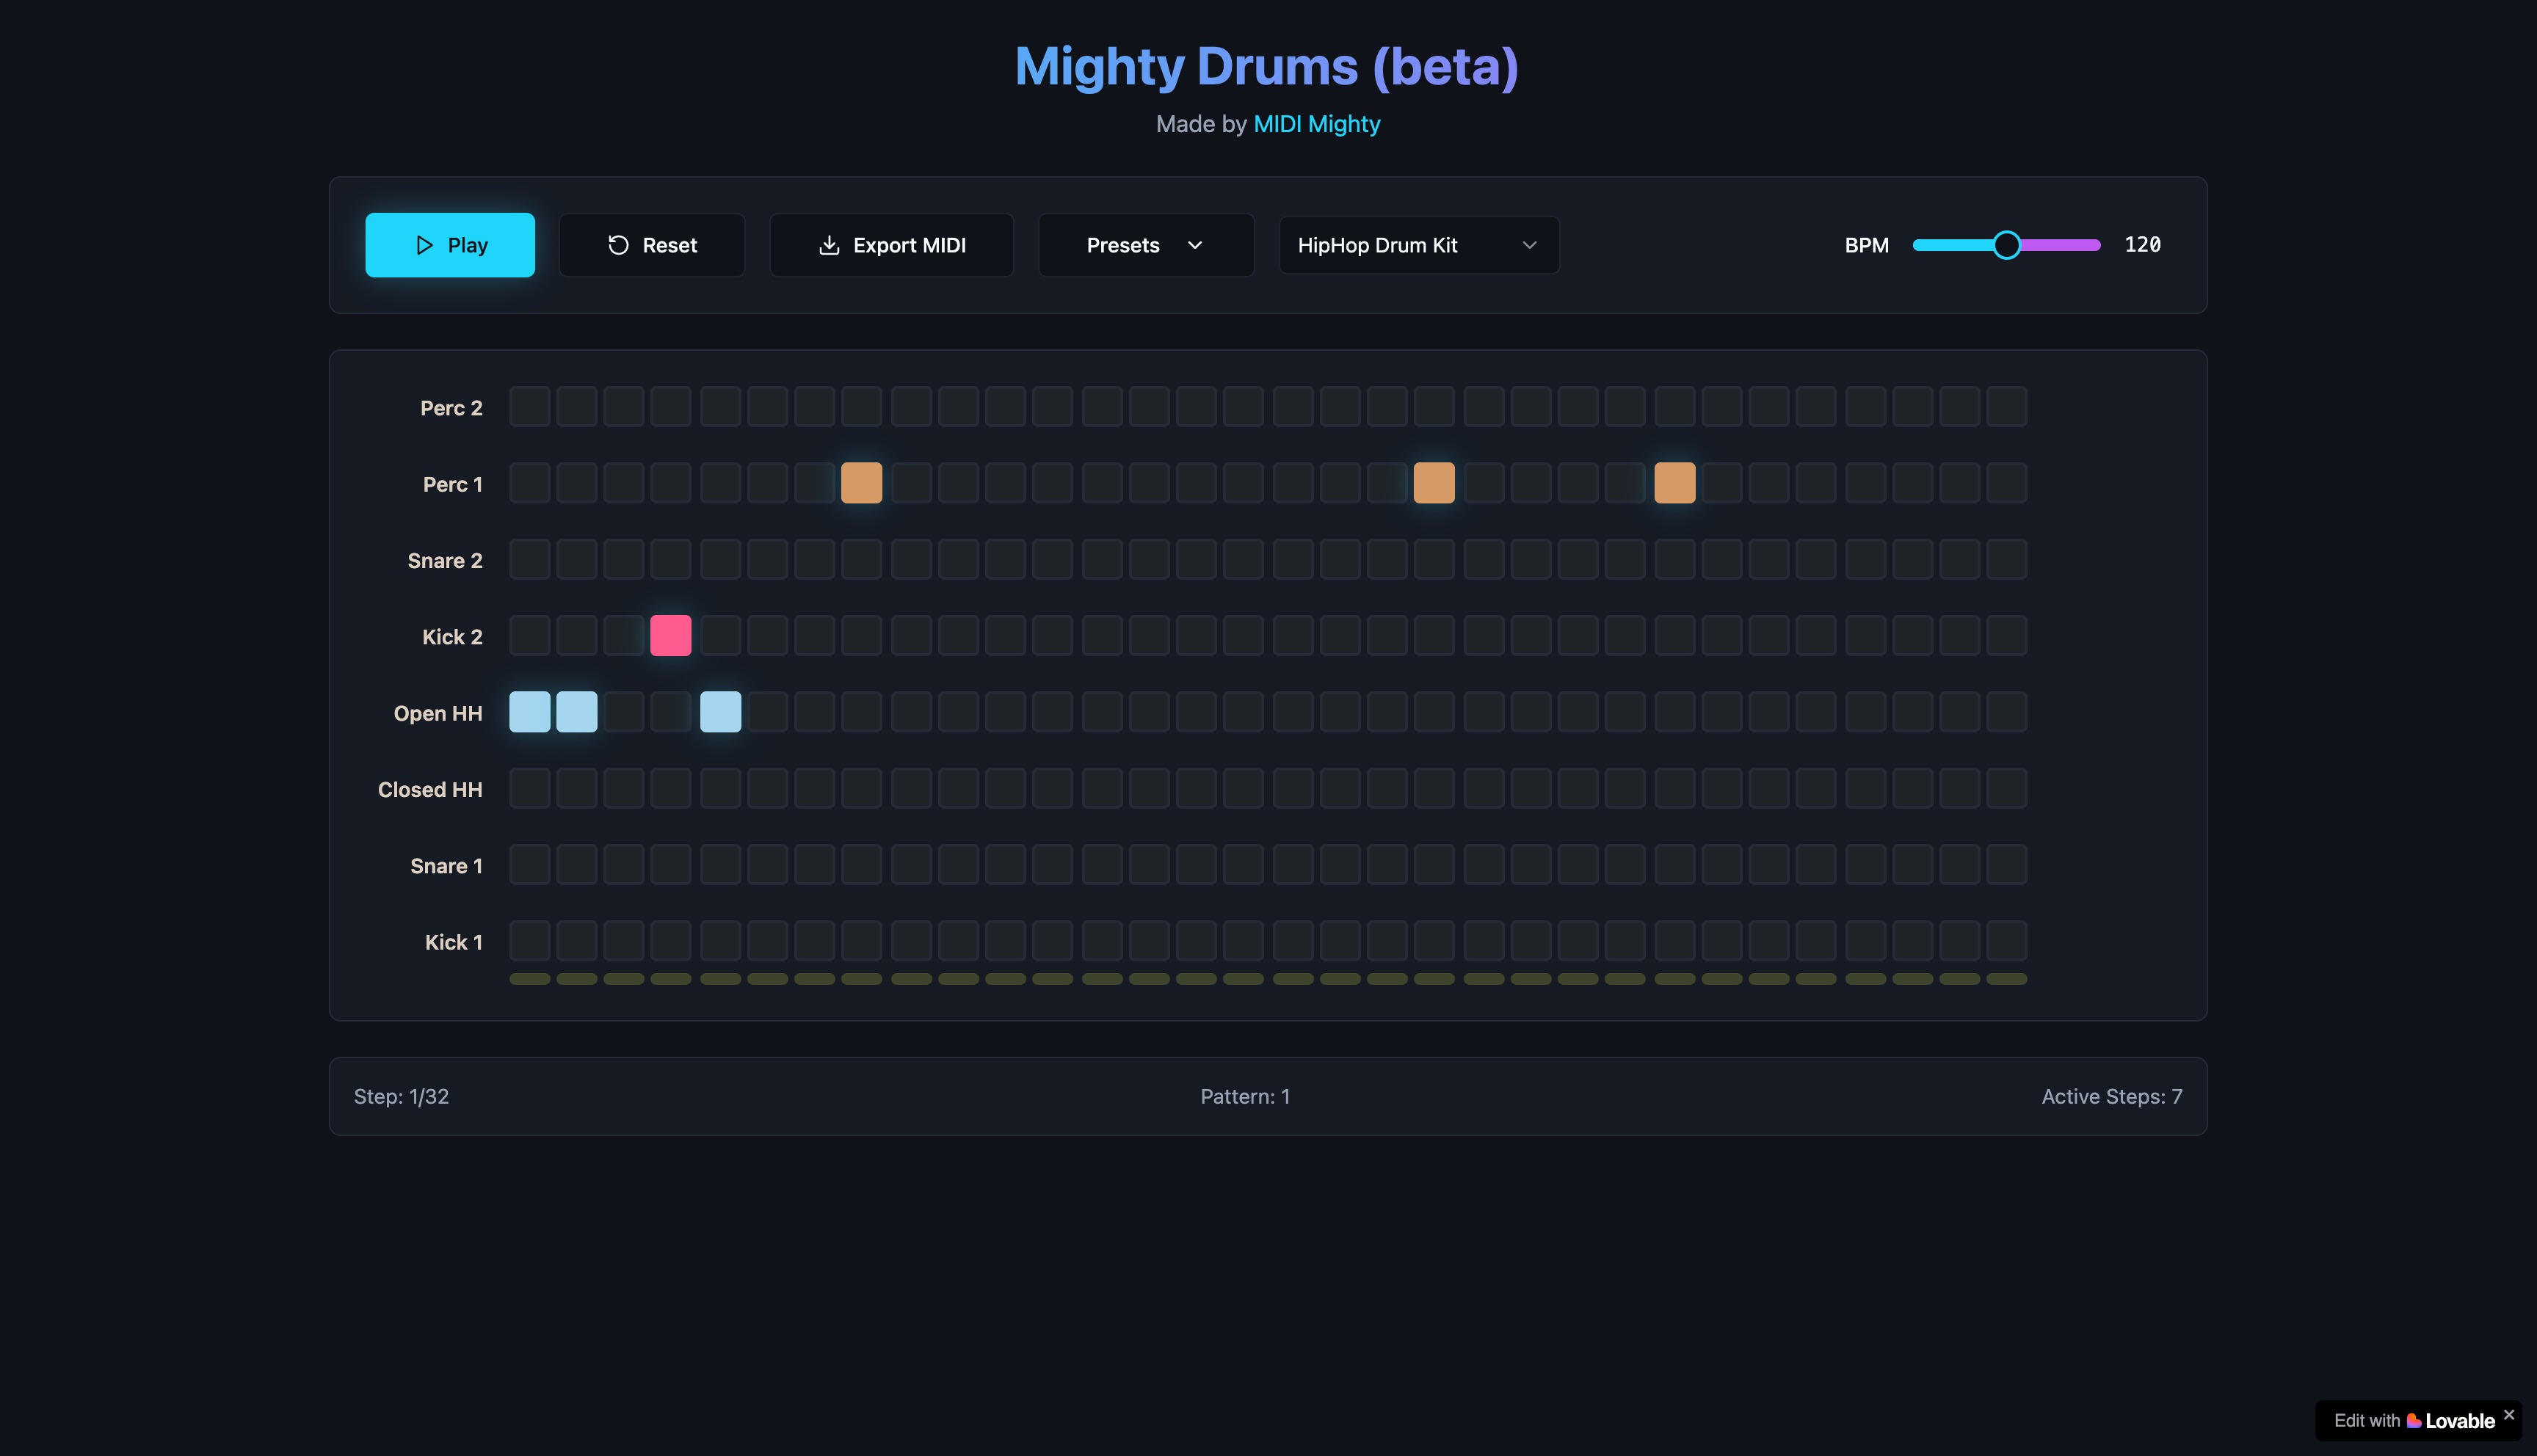The height and width of the screenshot is (1456, 2537).
Task: Open the Presets dropdown
Action: click(x=1145, y=245)
